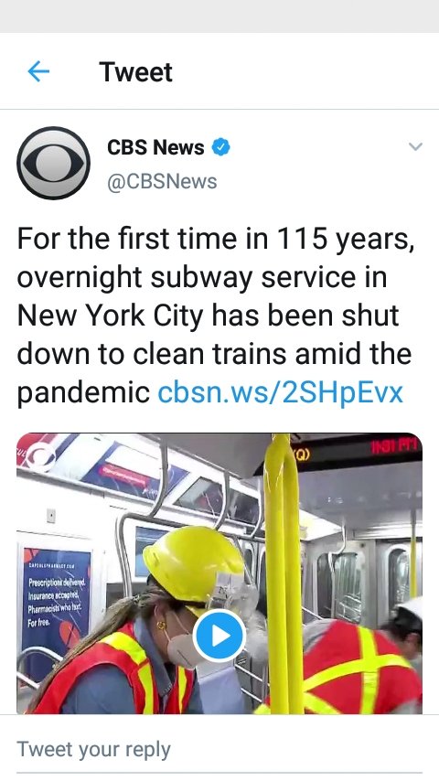Screen dimensions: 439x781
Task: Select the tweet text about overnight subway
Action: coord(216,316)
